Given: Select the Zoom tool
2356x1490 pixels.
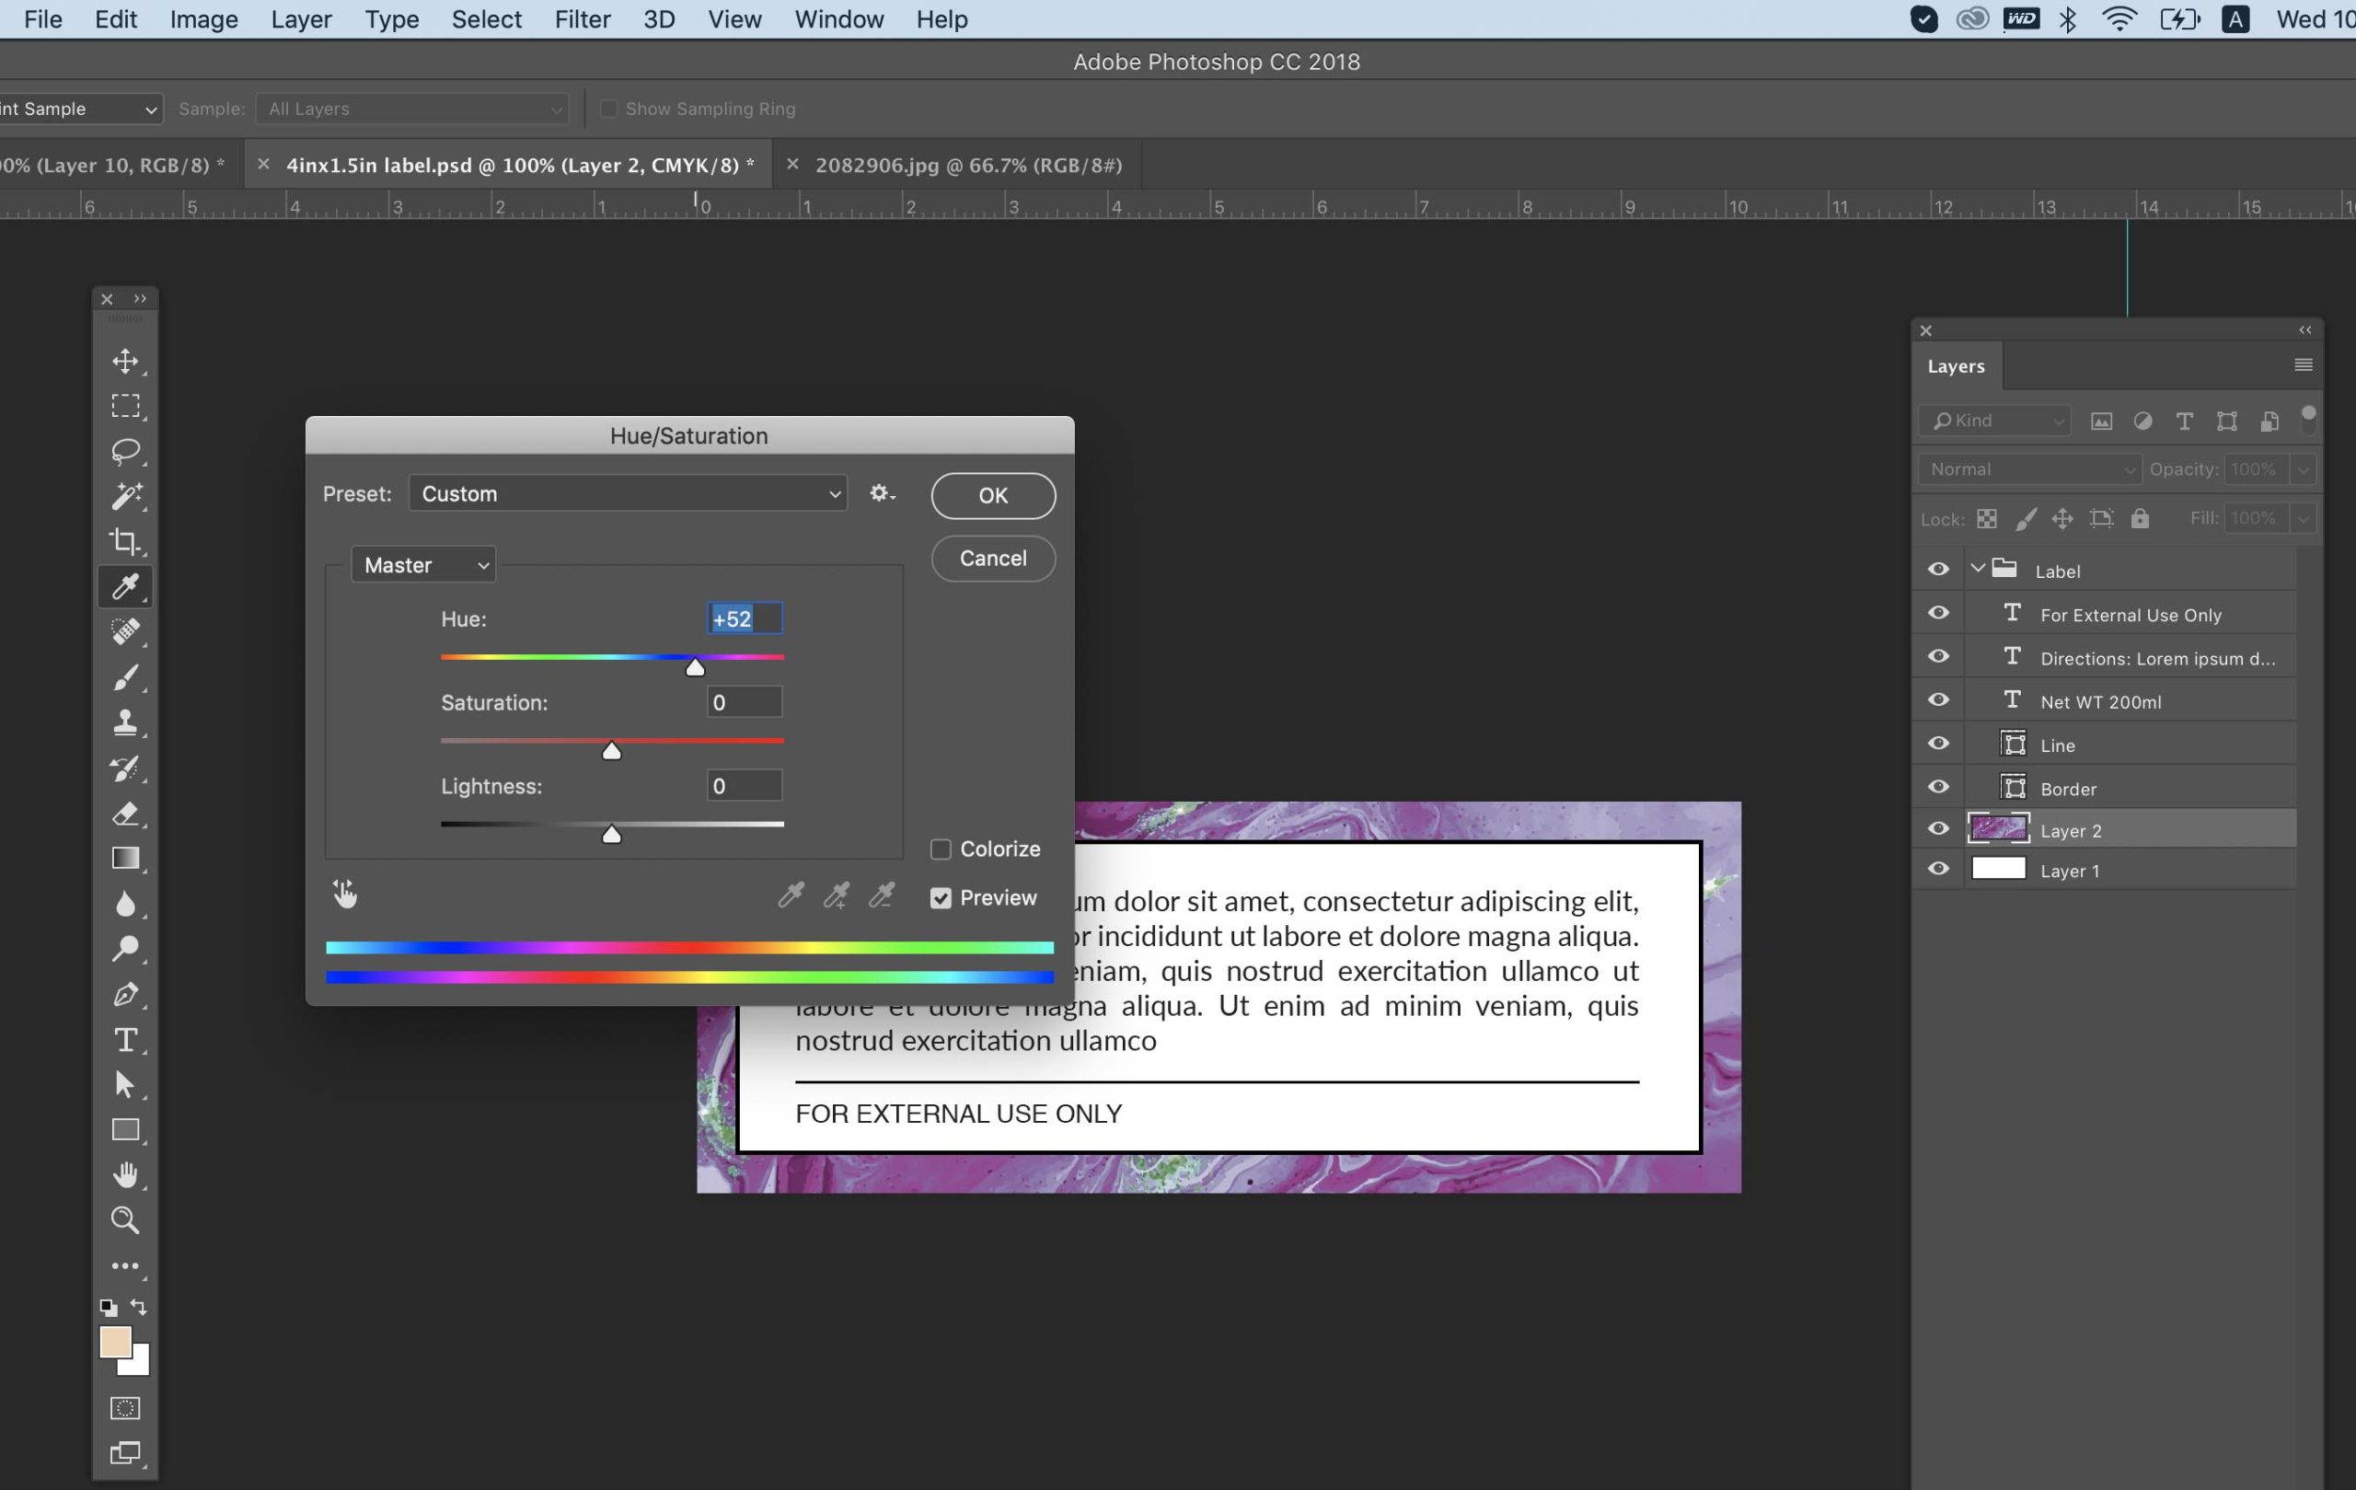Looking at the screenshot, I should coord(125,1220).
